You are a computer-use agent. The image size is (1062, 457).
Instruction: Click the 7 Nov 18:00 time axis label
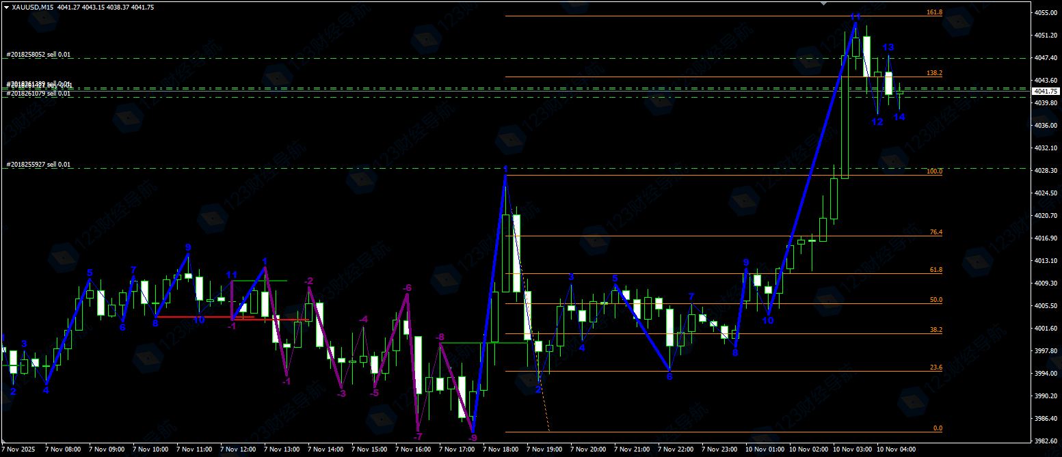[x=501, y=450]
